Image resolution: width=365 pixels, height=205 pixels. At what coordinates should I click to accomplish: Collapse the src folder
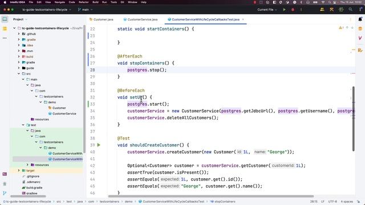click(19, 73)
